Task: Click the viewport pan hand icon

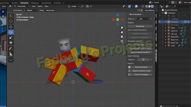Action: pos(122,32)
